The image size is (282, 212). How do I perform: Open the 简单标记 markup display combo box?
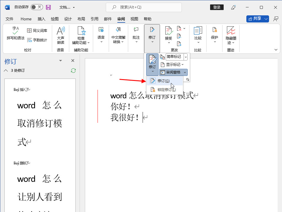click(x=186, y=57)
